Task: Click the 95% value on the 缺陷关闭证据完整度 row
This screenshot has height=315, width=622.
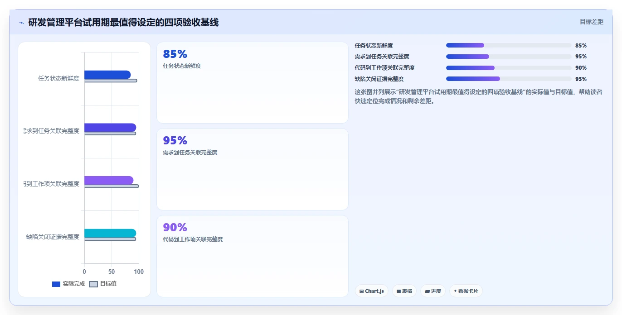Action: point(581,79)
